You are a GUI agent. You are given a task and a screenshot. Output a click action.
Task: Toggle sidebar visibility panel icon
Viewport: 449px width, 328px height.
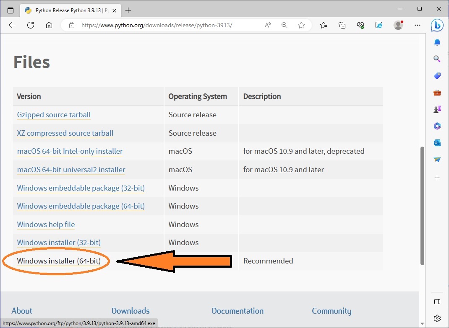[x=437, y=302]
